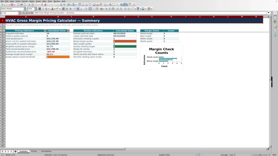Click the Save document icon
The height and width of the screenshot is (156, 278).
pos(12,5)
